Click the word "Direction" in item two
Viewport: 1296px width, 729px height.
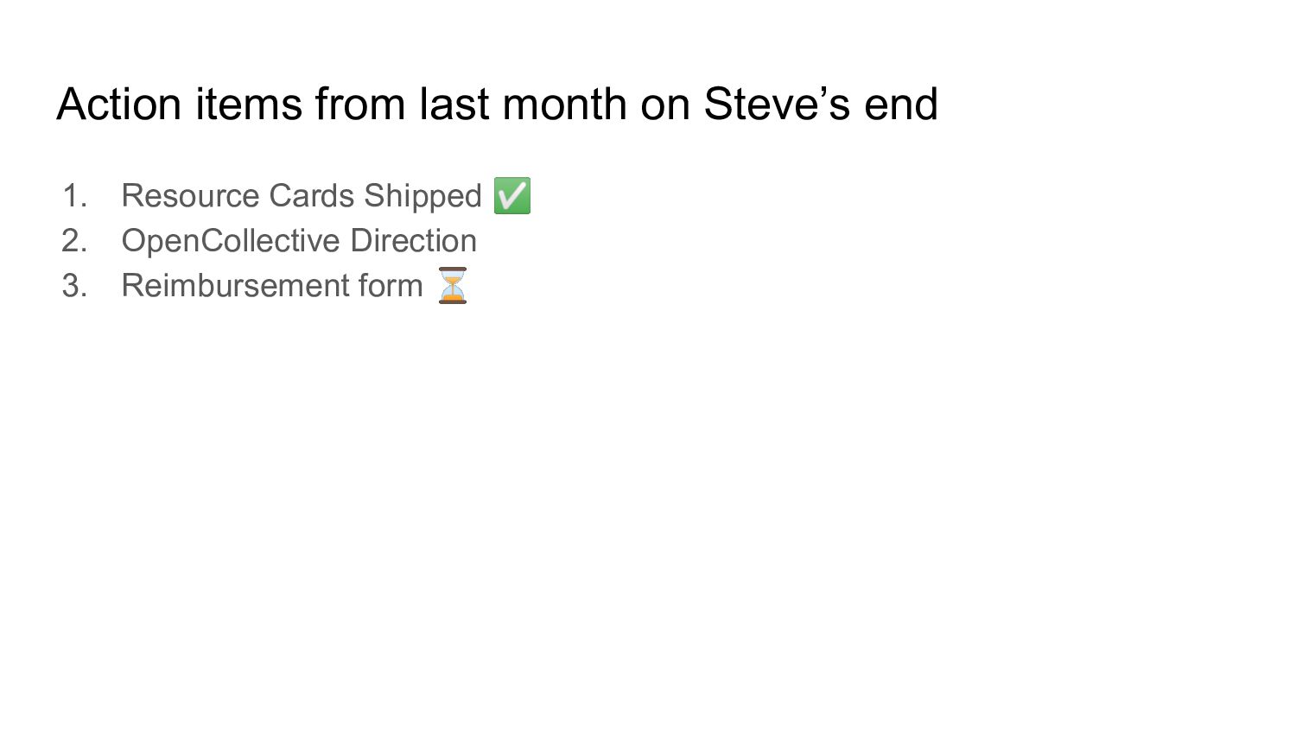tap(413, 241)
